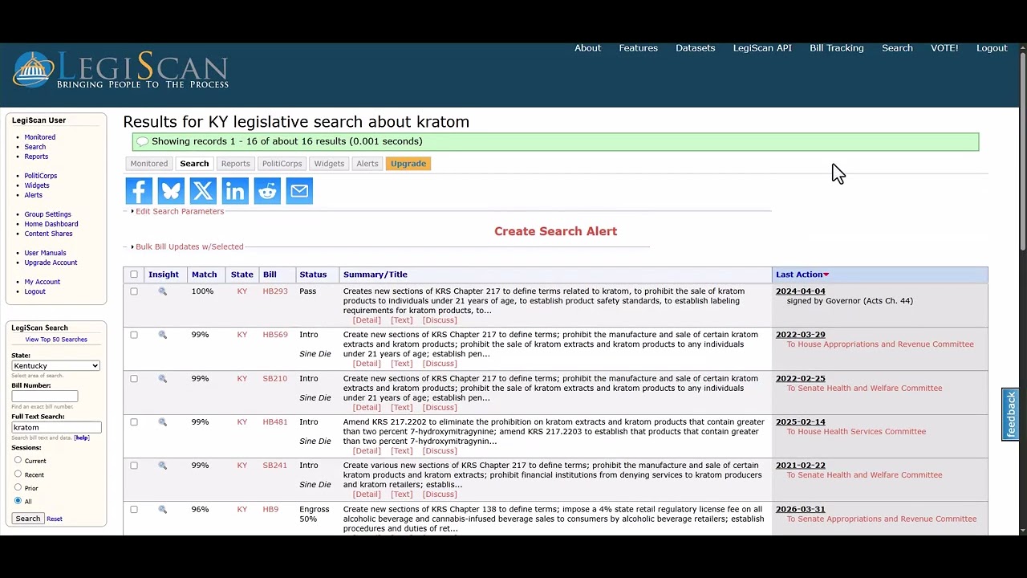Open Bill Tracking in top navigation

click(x=837, y=48)
